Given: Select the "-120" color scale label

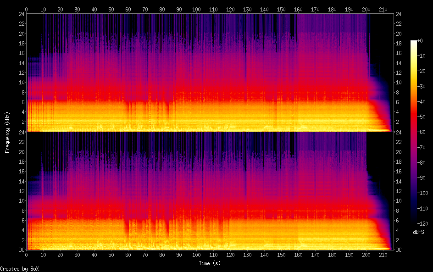Looking at the screenshot, I should pos(422,224).
